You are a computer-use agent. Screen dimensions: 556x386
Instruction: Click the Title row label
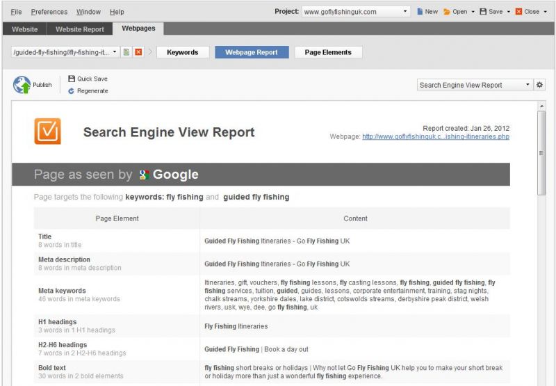tap(44, 236)
